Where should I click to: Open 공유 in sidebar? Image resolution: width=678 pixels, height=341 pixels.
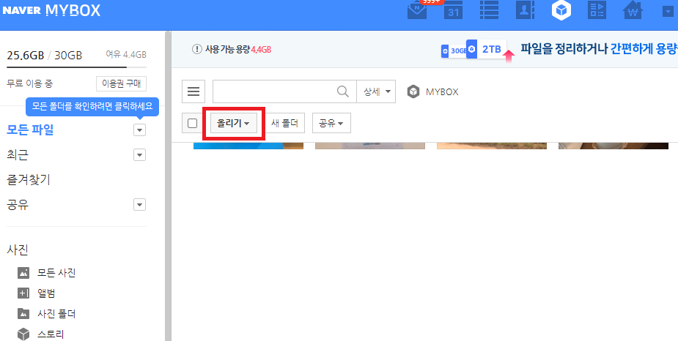coord(18,205)
